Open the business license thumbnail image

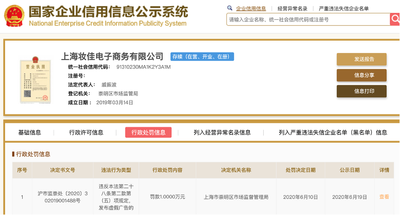coord(35,80)
